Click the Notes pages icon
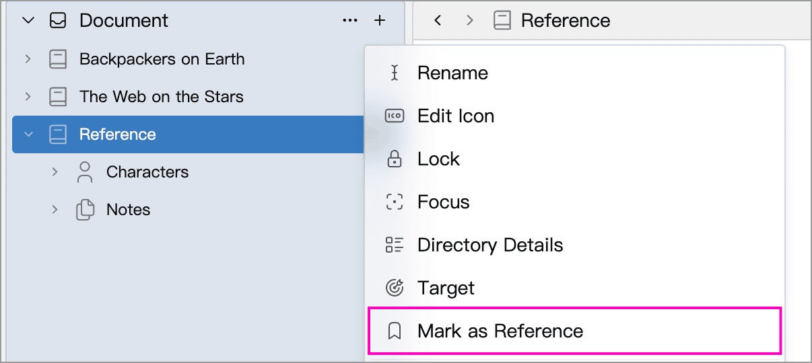This screenshot has height=363, width=812. click(85, 210)
